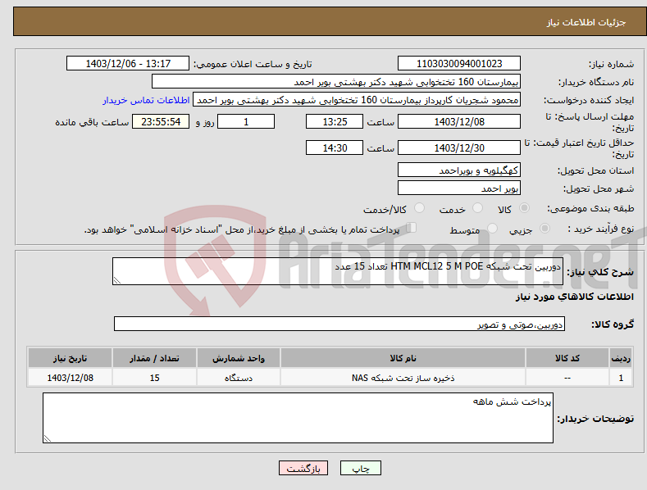Click the گروه کالا field دوربین،صوتی و تصویر

pyautogui.click(x=339, y=324)
